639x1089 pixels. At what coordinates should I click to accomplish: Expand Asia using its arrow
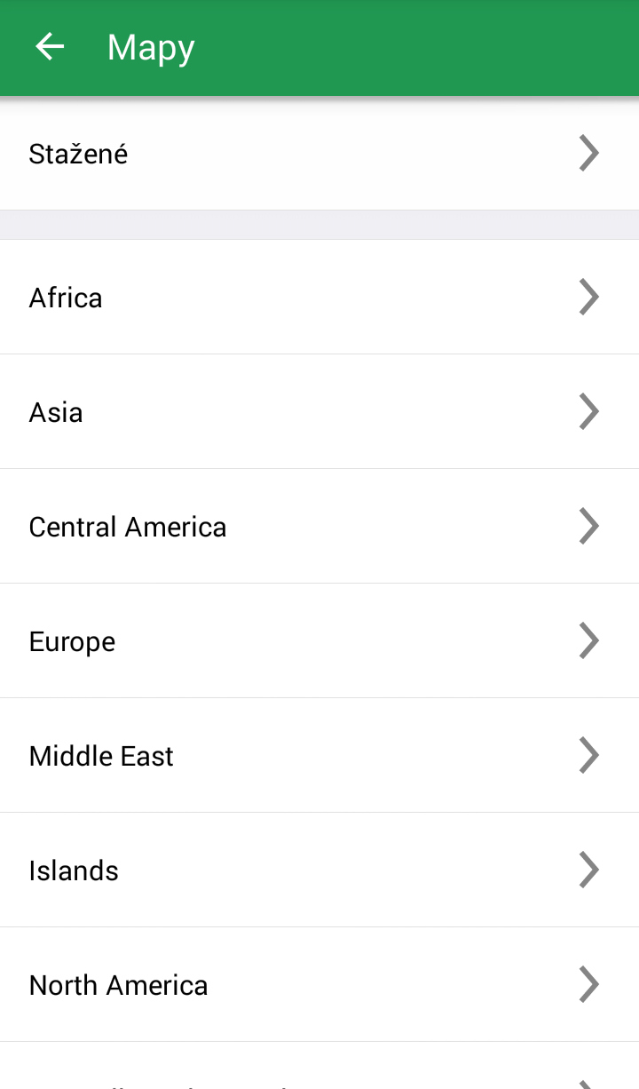point(588,411)
